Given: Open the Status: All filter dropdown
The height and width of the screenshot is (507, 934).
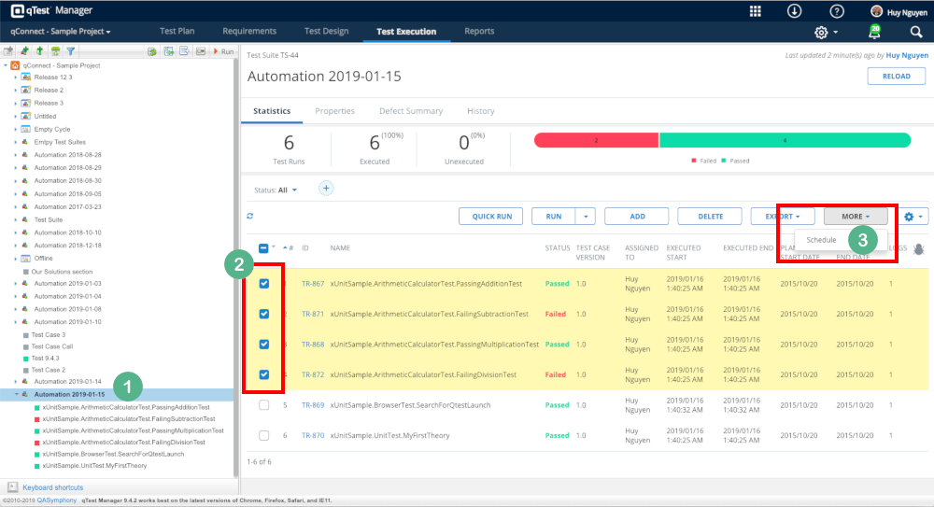Looking at the screenshot, I should tap(276, 190).
